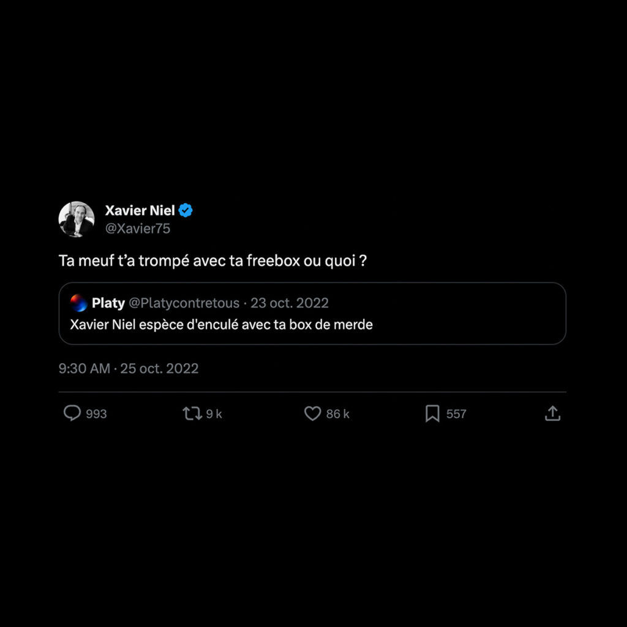Viewport: 627px width, 627px height.
Task: Click the 993 replies count
Action: coord(96,414)
